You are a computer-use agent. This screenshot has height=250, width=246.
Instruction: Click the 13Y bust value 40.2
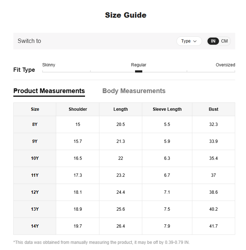[213, 209]
